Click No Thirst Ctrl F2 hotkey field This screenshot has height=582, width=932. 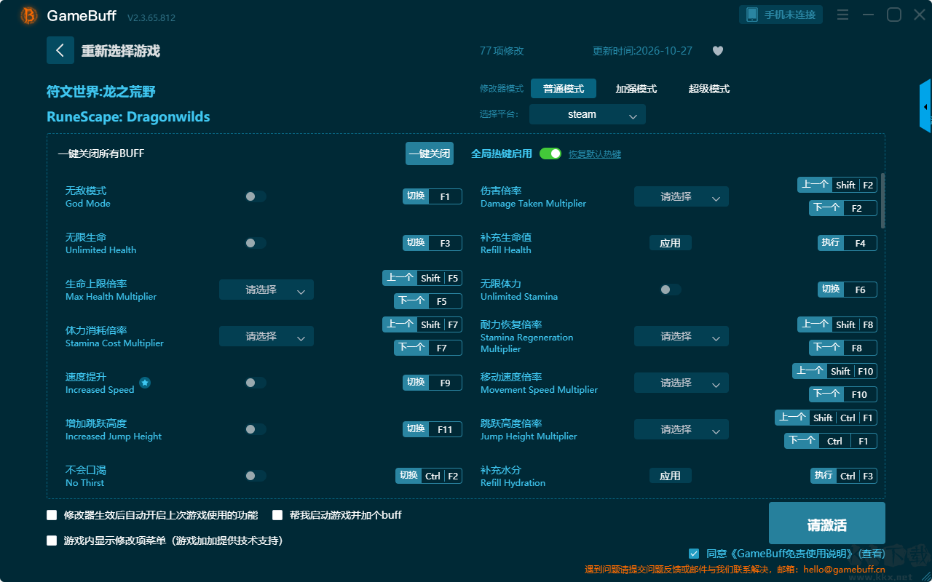tap(429, 476)
